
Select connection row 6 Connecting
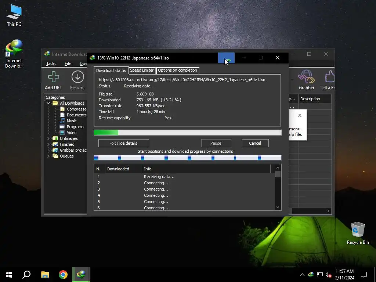(x=184, y=208)
